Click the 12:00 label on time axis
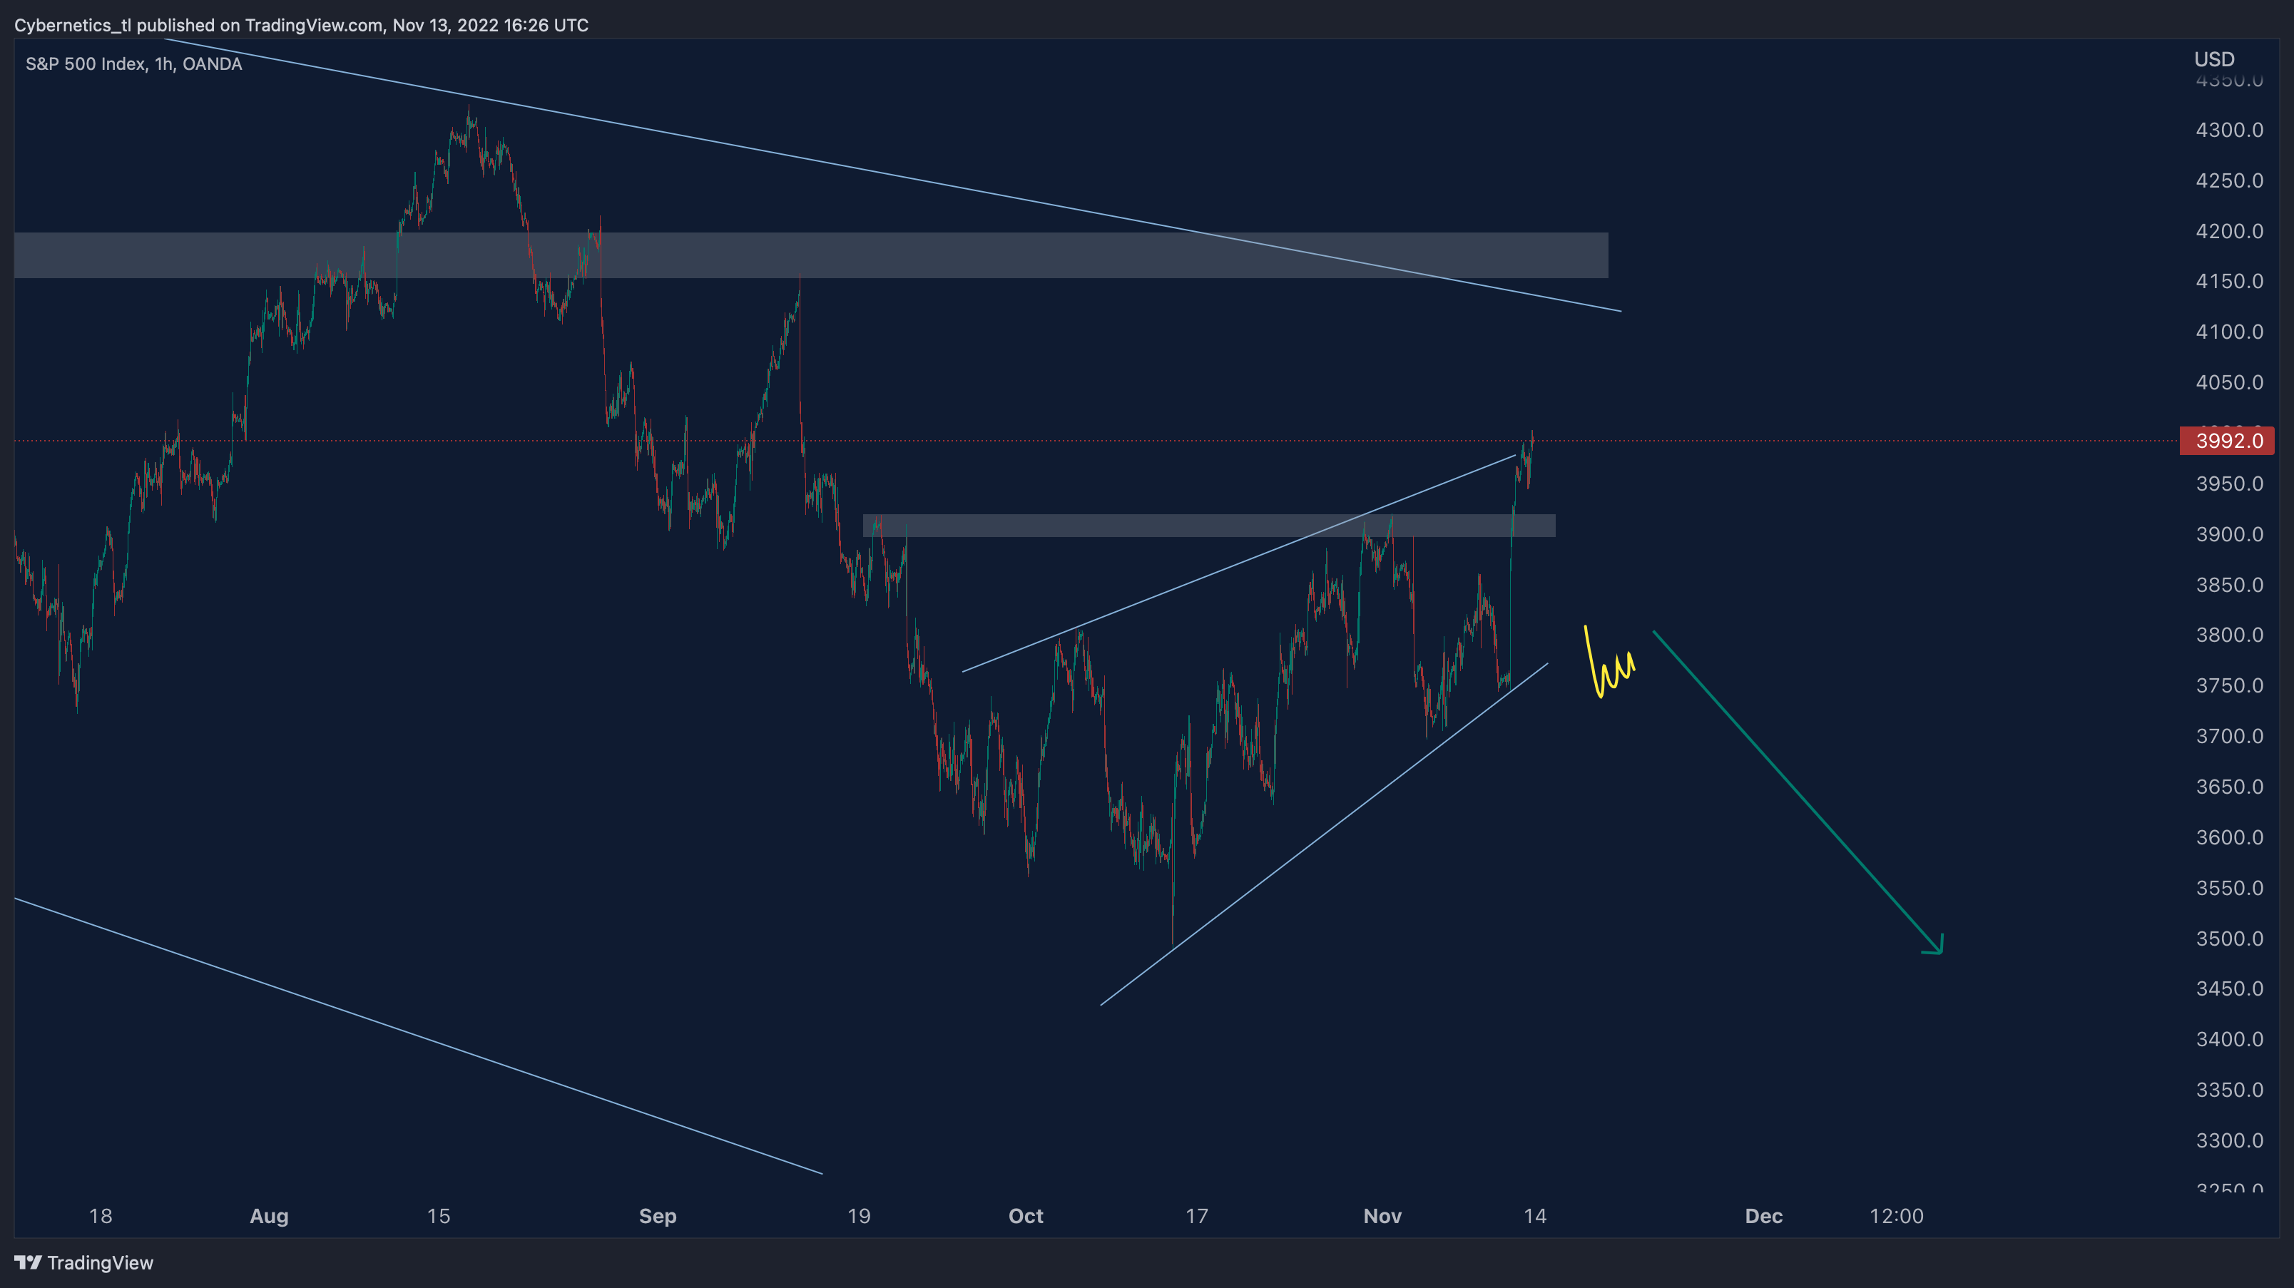This screenshot has width=2294, height=1288. coord(1897,1217)
